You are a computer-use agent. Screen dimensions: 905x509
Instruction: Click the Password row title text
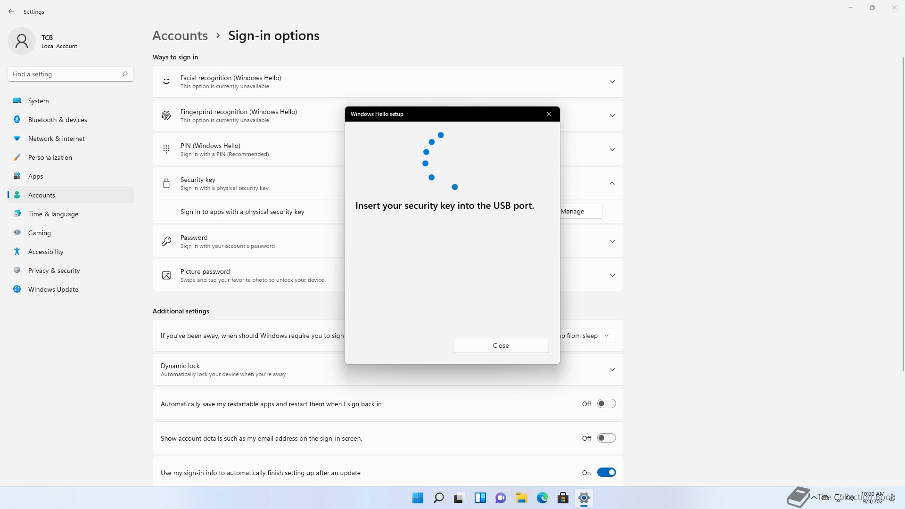tap(194, 238)
